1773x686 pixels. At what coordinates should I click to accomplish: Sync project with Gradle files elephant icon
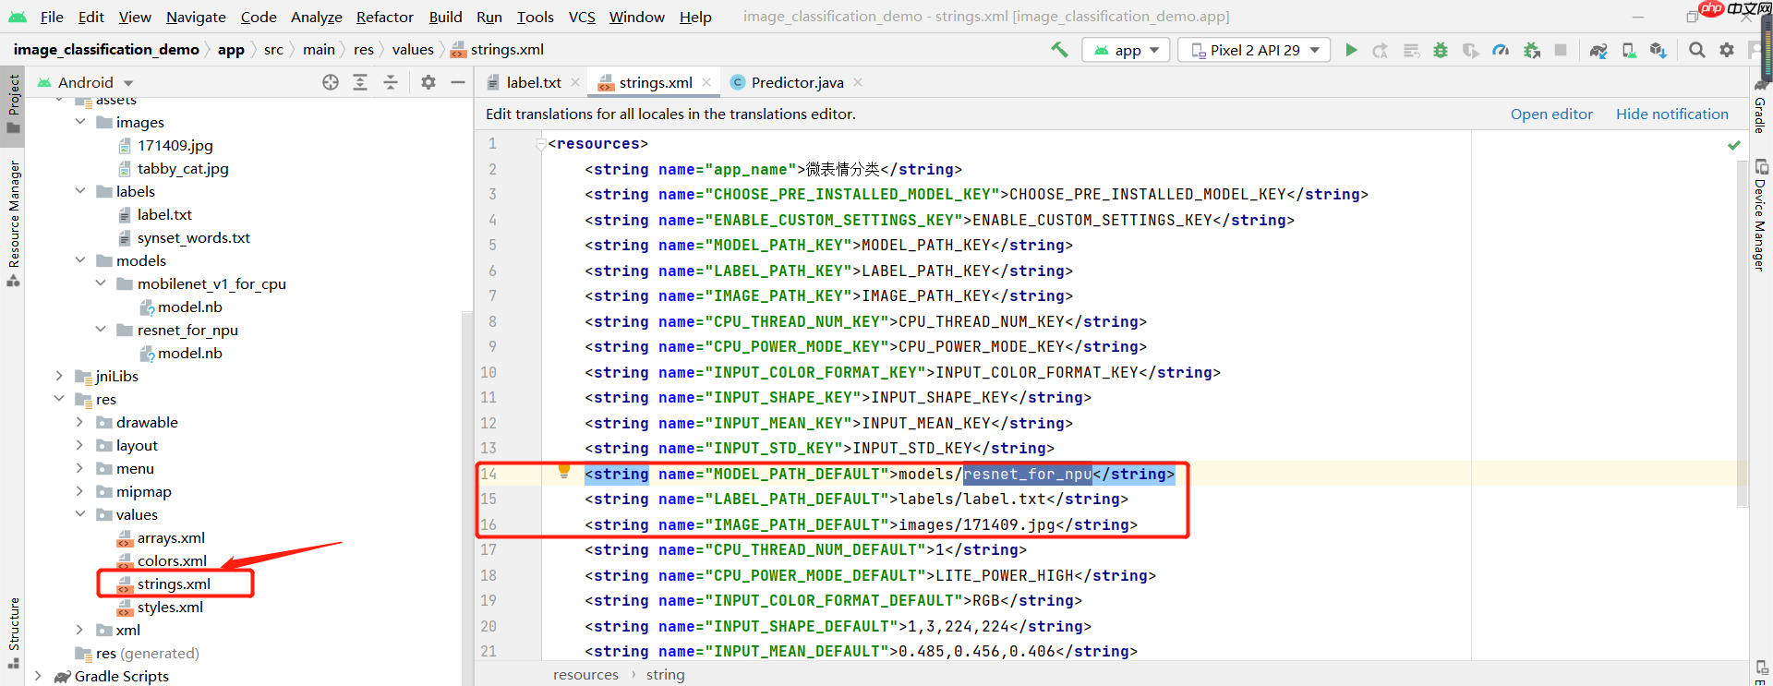1598,50
